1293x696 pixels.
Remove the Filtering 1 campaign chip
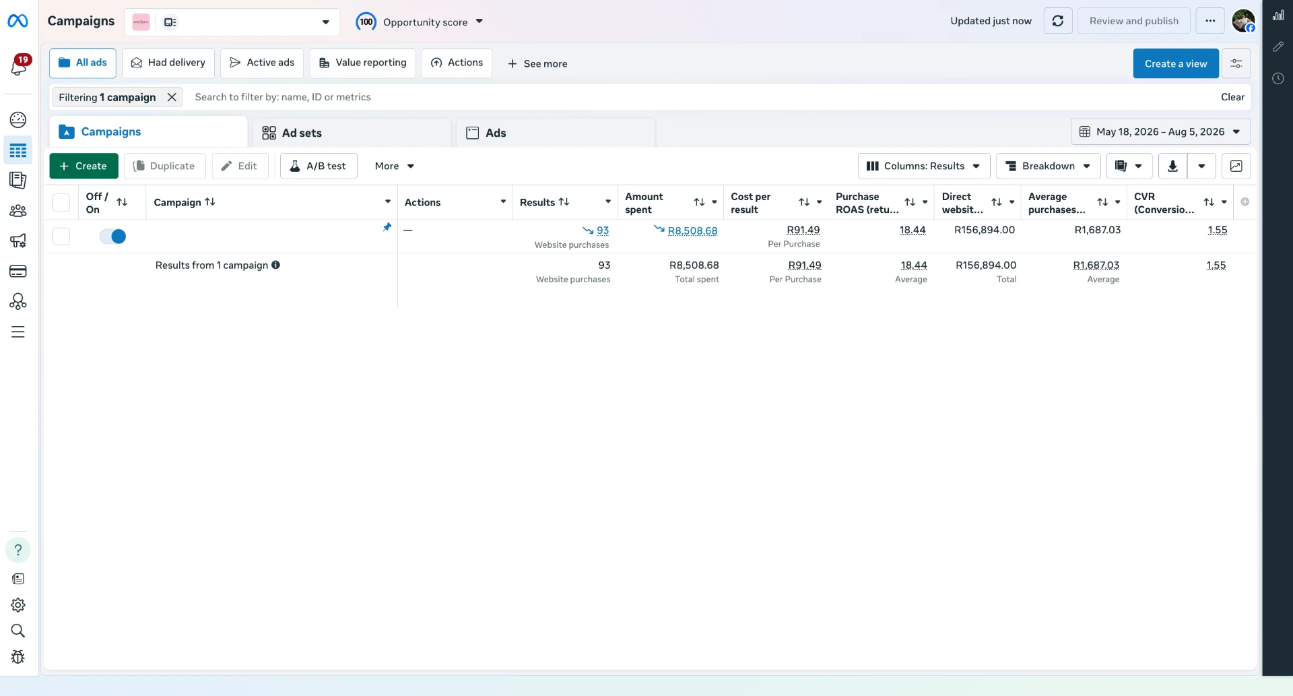coord(172,97)
